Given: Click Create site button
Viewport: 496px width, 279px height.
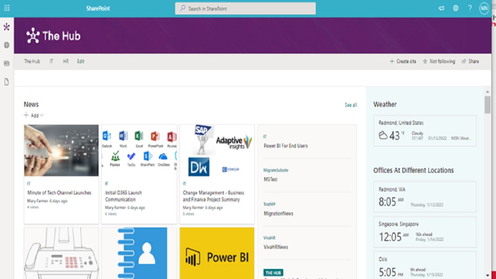Looking at the screenshot, I should 403,61.
